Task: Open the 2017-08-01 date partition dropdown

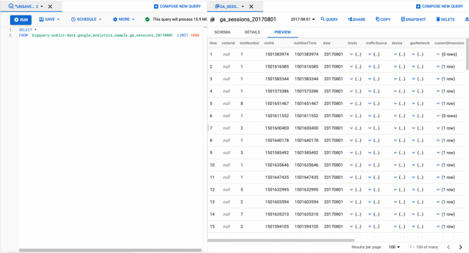Action: coord(303,19)
